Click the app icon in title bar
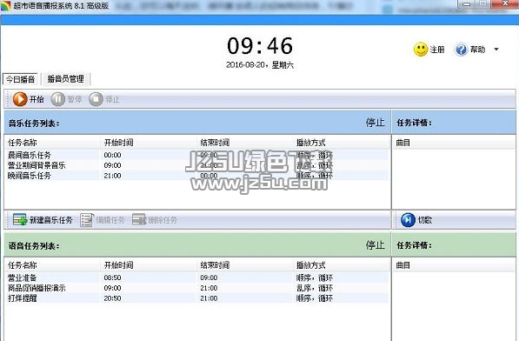Image resolution: width=519 pixels, height=341 pixels. click(5, 5)
